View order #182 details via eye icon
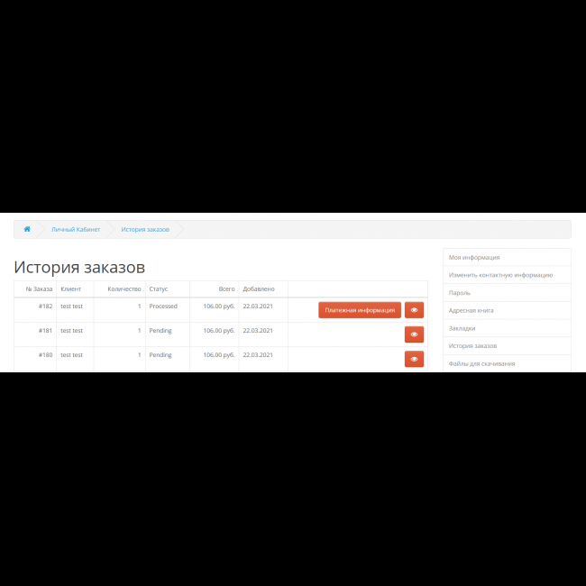The image size is (586, 586). pos(414,310)
